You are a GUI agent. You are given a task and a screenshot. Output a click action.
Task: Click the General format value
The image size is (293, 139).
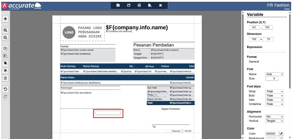tap(254, 62)
